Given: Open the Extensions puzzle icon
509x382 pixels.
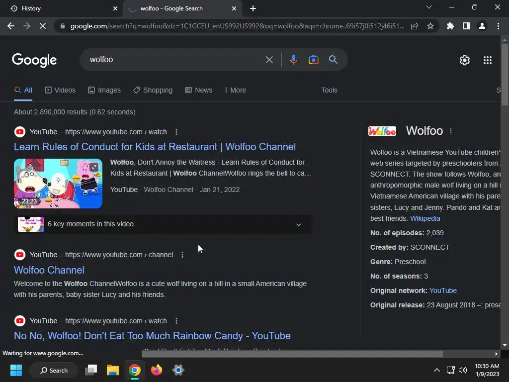Looking at the screenshot, I should coord(450,26).
